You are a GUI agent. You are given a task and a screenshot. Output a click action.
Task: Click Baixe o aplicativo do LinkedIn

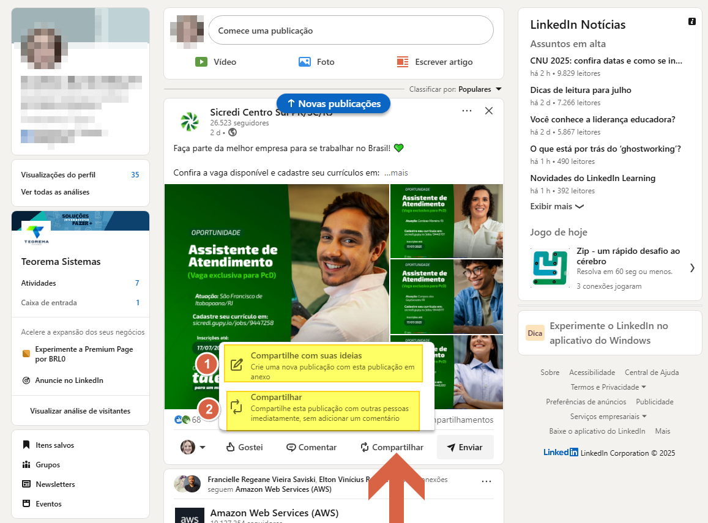[597, 431]
